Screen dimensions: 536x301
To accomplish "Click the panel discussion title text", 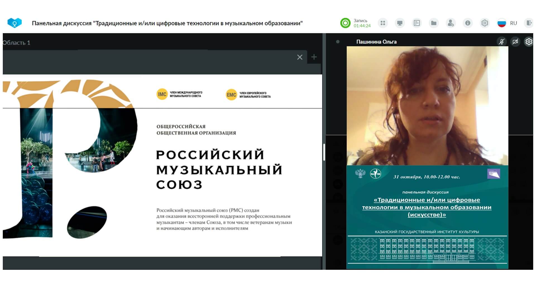I will (x=167, y=23).
